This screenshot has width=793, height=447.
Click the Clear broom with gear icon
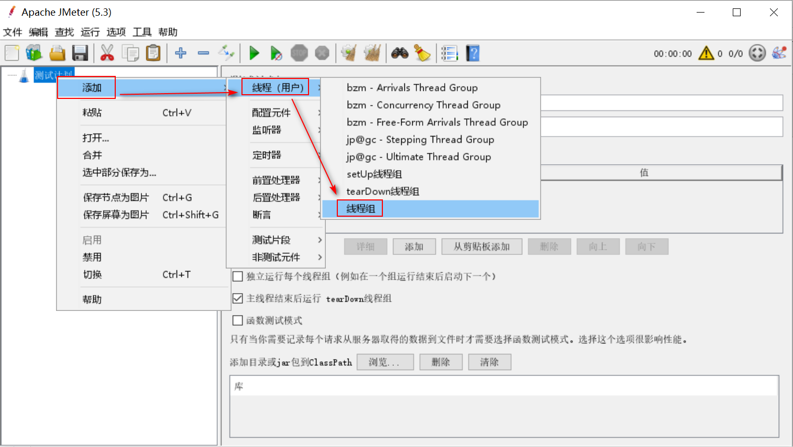click(349, 53)
